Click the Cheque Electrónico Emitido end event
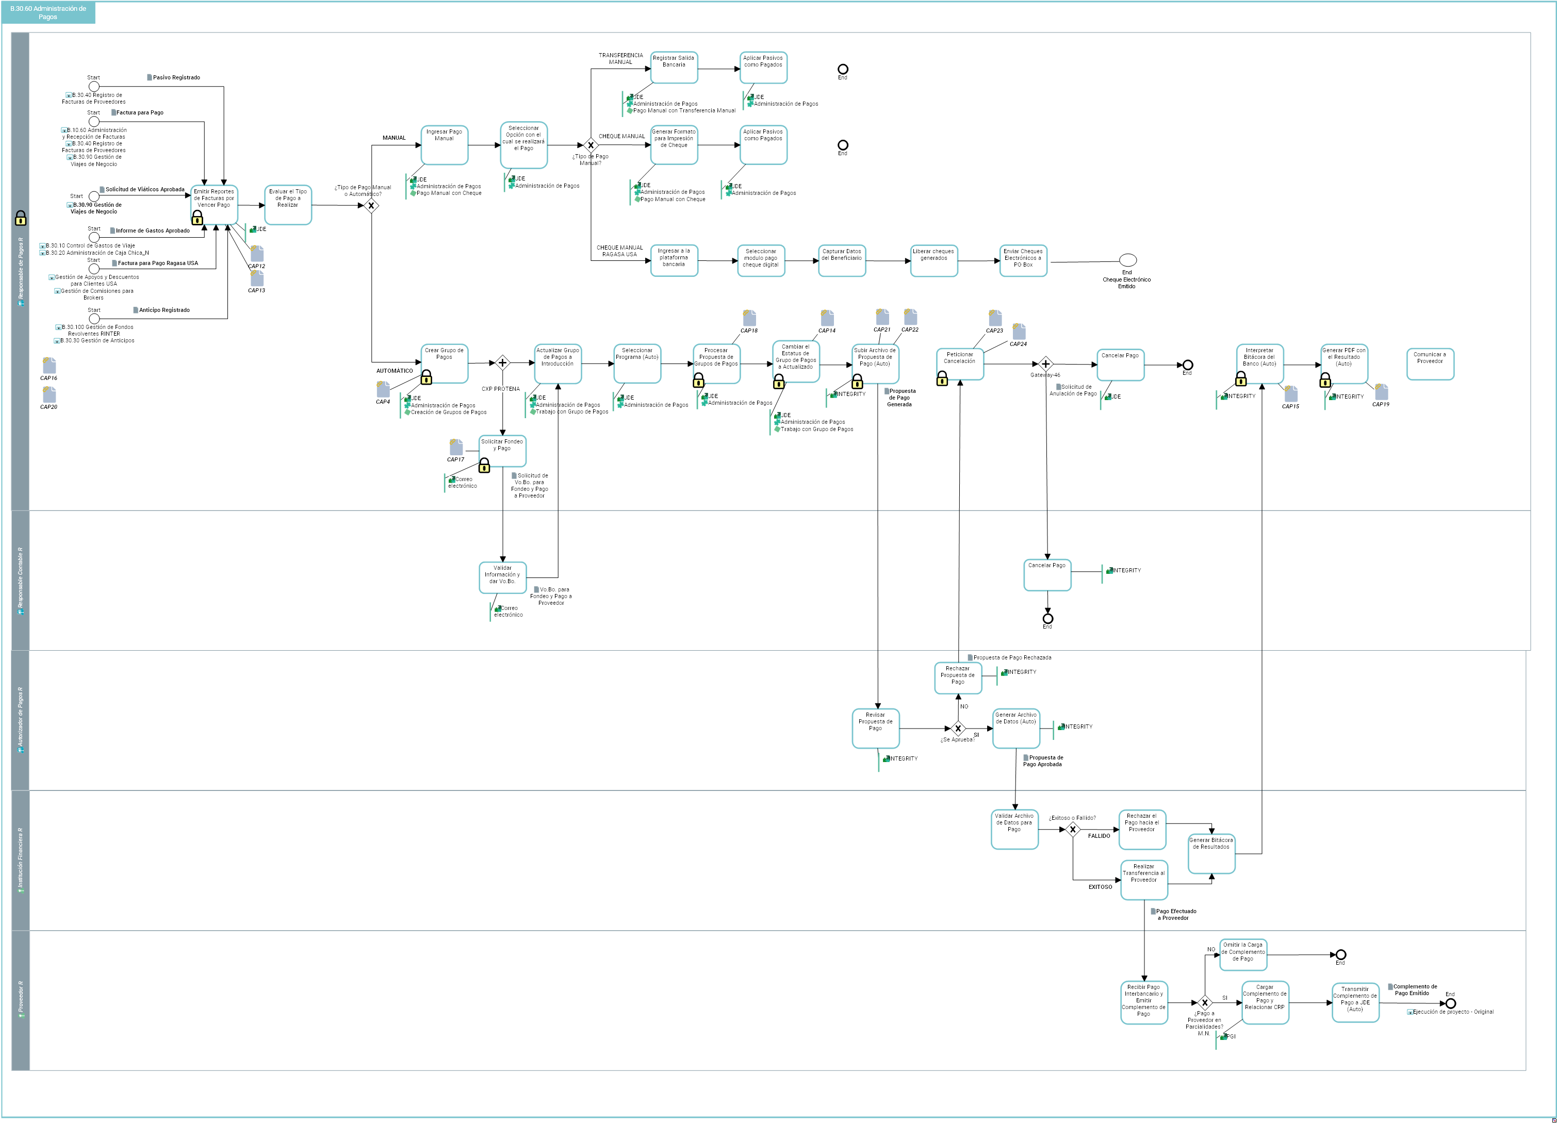The width and height of the screenshot is (1557, 1123). point(1128,260)
